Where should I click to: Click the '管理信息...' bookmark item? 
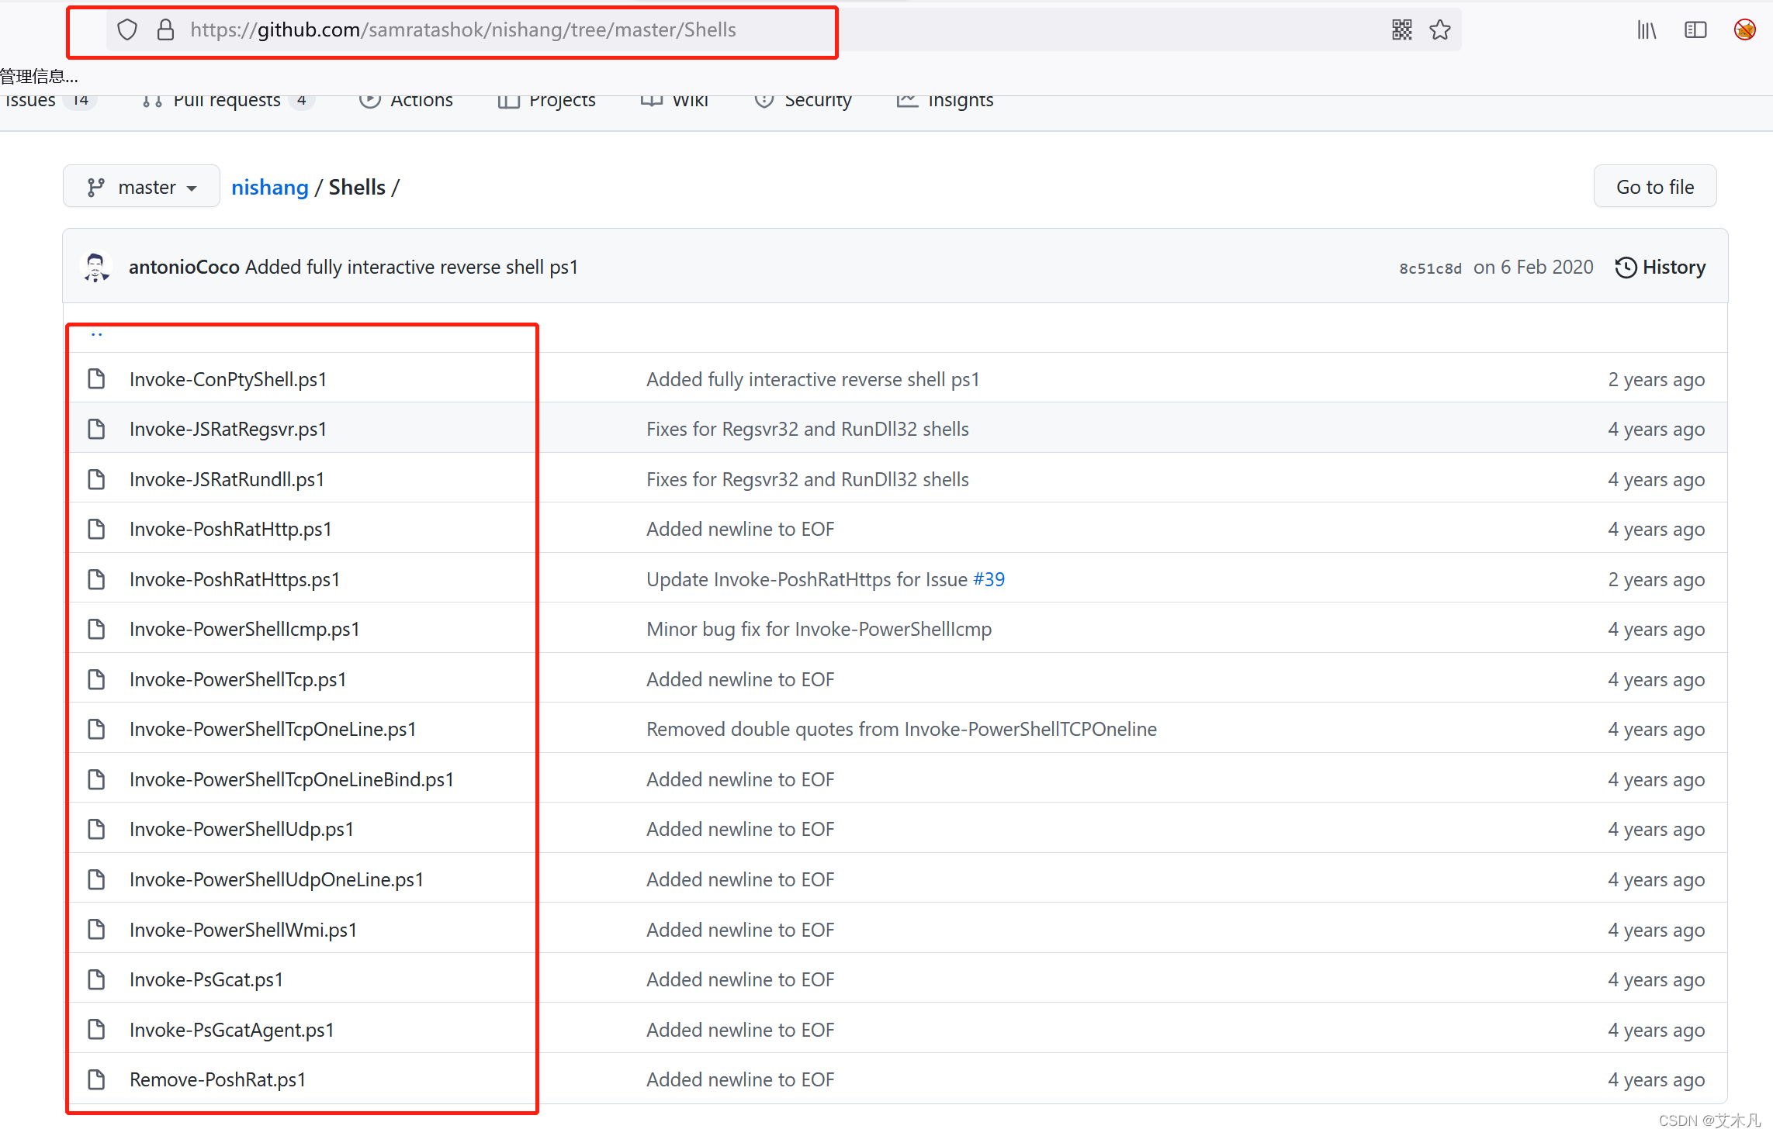point(39,76)
